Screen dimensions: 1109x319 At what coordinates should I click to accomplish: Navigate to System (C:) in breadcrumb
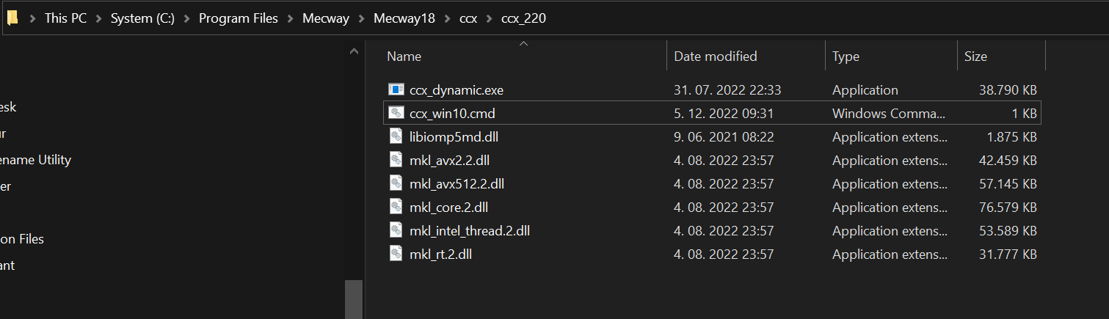pyautogui.click(x=142, y=19)
